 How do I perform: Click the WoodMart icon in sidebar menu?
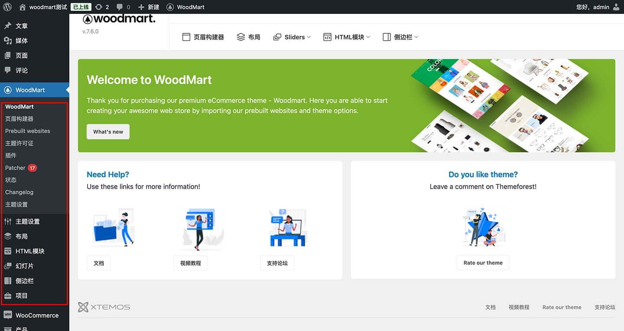[8, 90]
